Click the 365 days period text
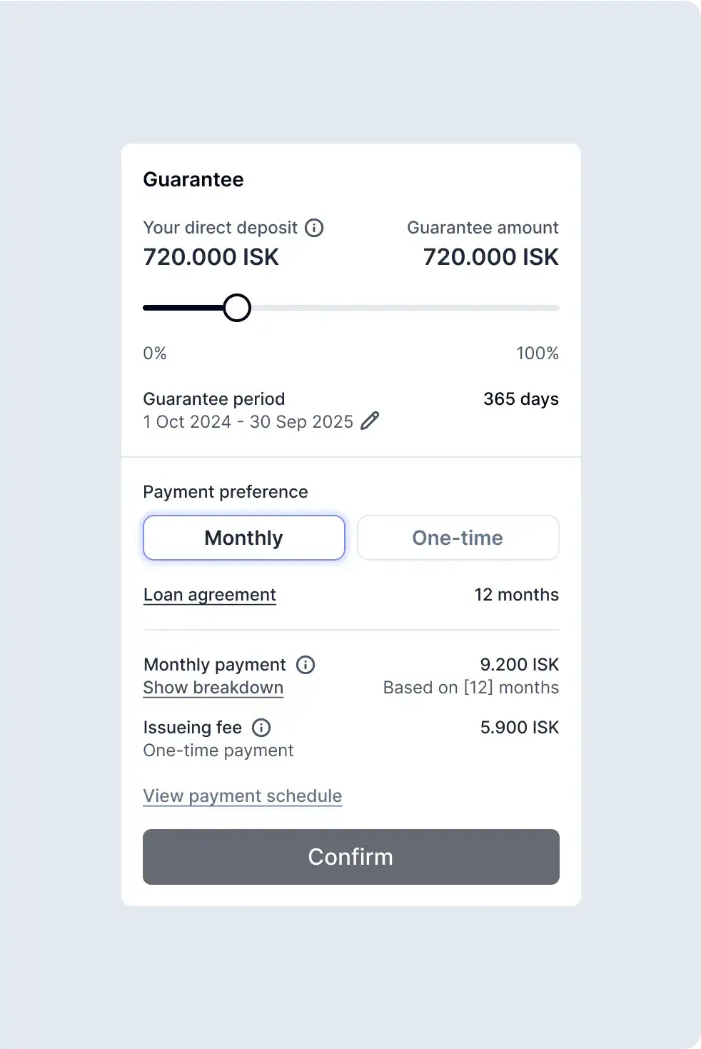701x1049 pixels. coord(521,399)
